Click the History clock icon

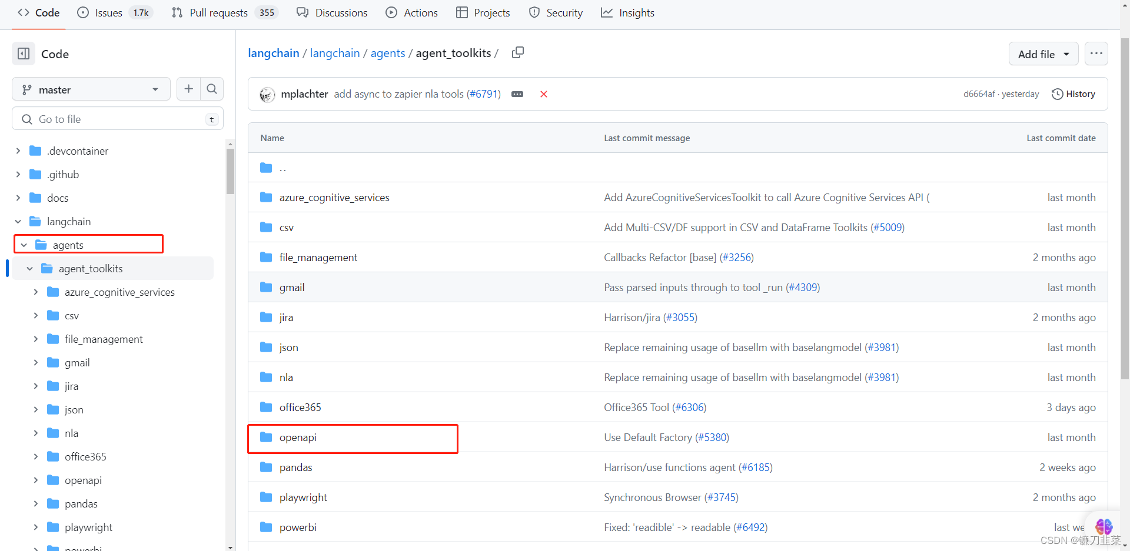click(1057, 94)
